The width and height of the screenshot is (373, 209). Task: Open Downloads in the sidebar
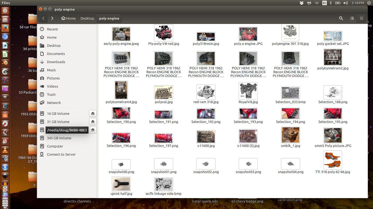[56, 62]
